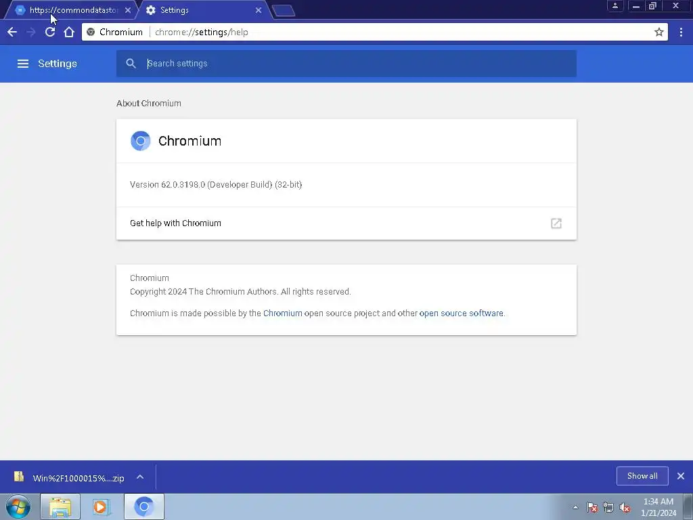
Task: Open the Chromium profile button
Action: pyautogui.click(x=614, y=5)
